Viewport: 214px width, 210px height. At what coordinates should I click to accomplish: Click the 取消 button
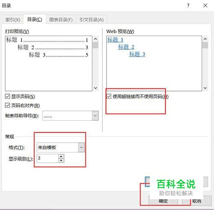click(x=196, y=201)
